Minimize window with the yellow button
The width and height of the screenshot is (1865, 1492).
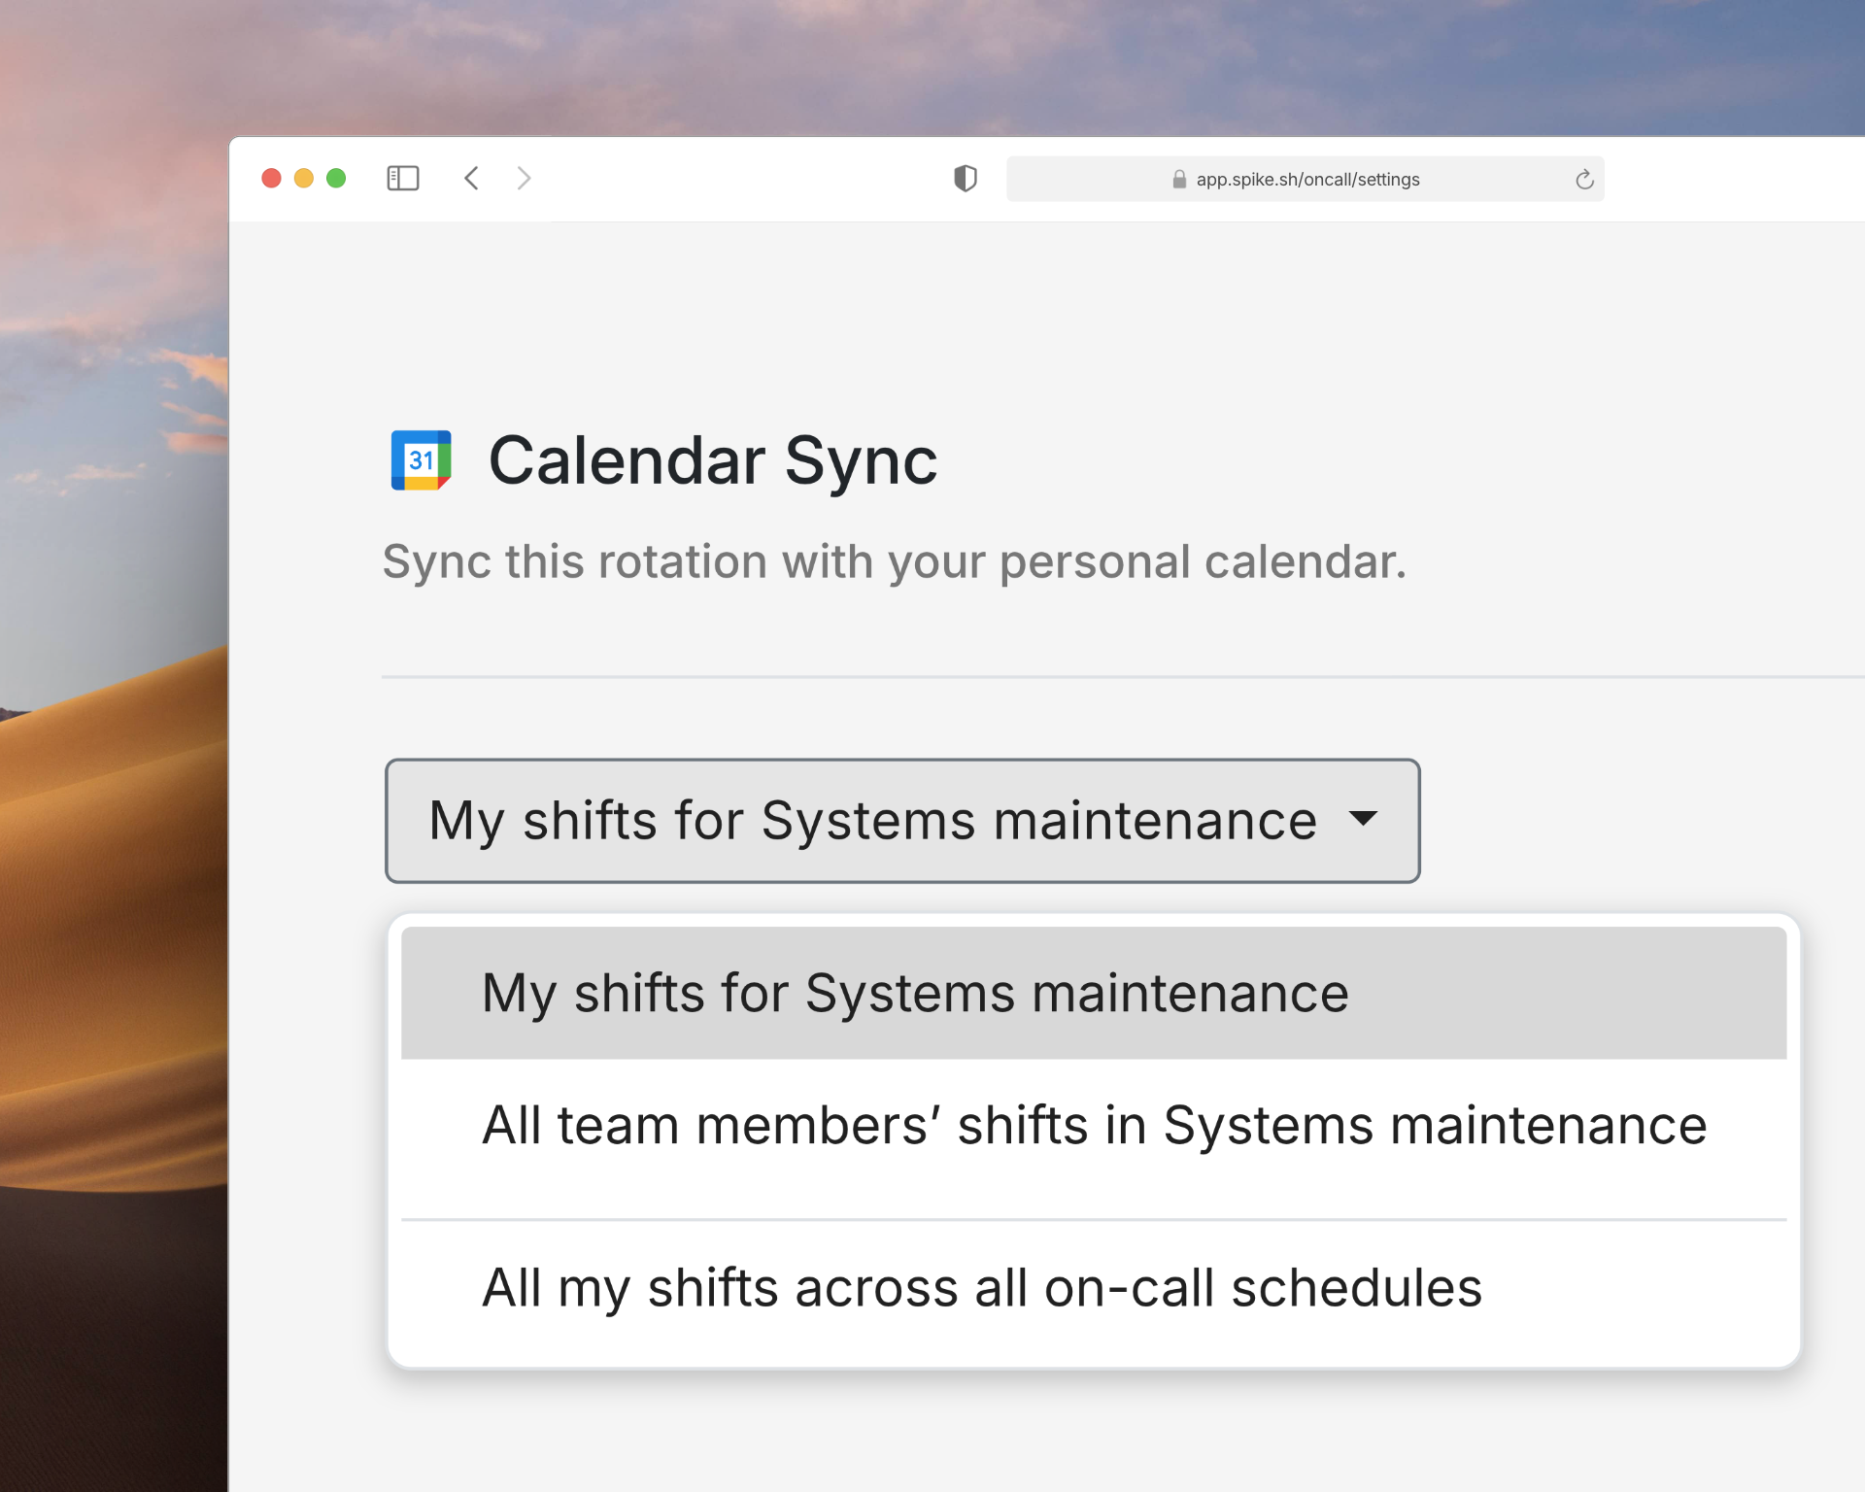point(304,179)
